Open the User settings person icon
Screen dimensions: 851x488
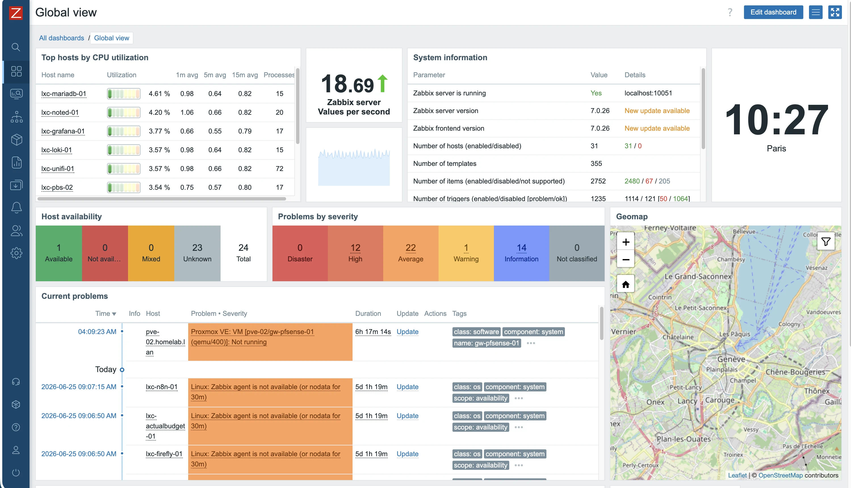point(16,449)
